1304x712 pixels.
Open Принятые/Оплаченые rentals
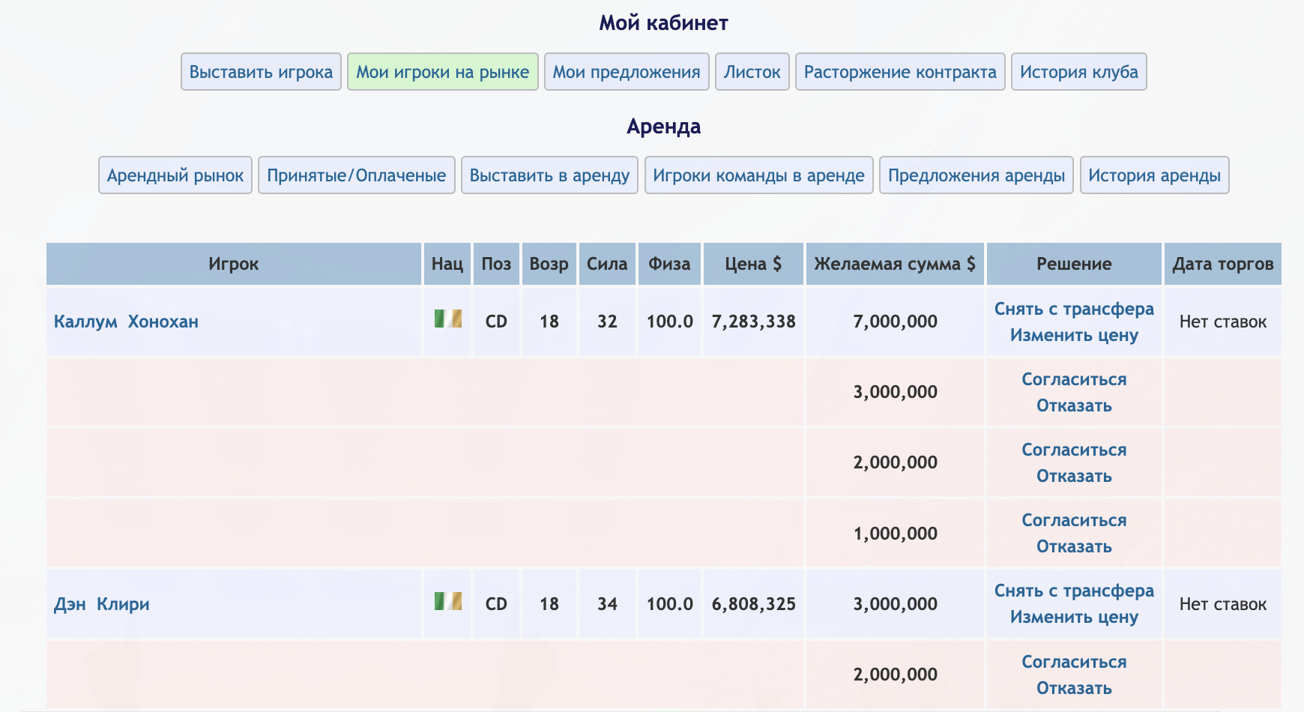coord(357,175)
